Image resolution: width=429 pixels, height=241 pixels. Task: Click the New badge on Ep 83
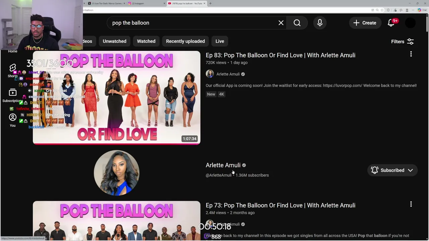coord(211,94)
